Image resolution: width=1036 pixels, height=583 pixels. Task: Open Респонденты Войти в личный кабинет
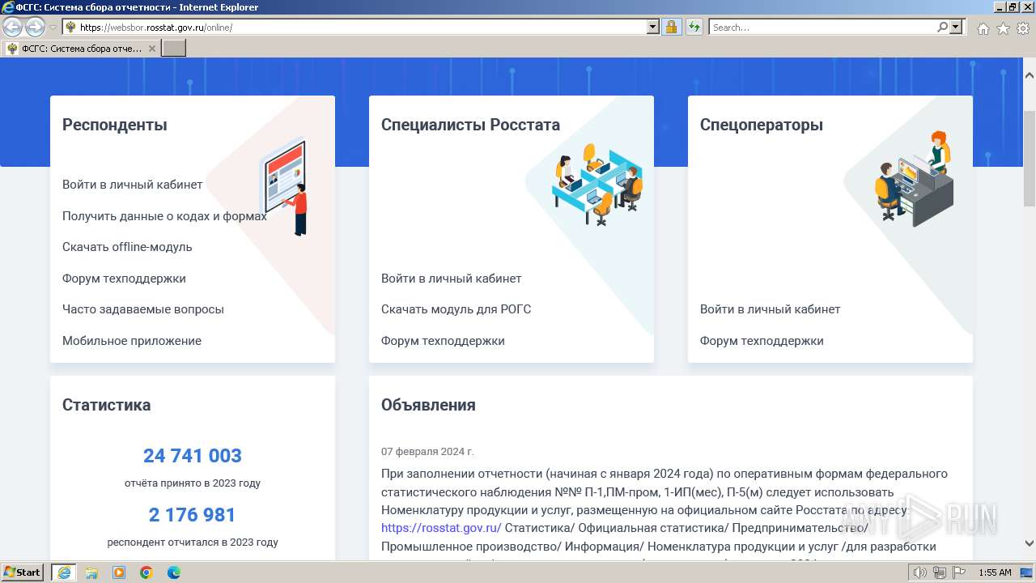click(x=133, y=185)
